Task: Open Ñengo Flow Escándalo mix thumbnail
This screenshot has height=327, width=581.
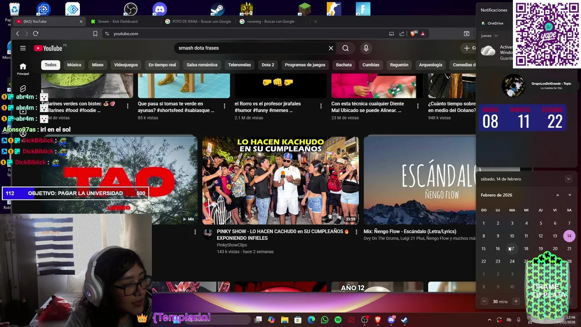Action: click(x=419, y=181)
